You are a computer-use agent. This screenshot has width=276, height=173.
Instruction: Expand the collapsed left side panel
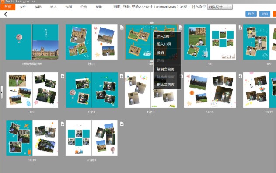click(2, 92)
